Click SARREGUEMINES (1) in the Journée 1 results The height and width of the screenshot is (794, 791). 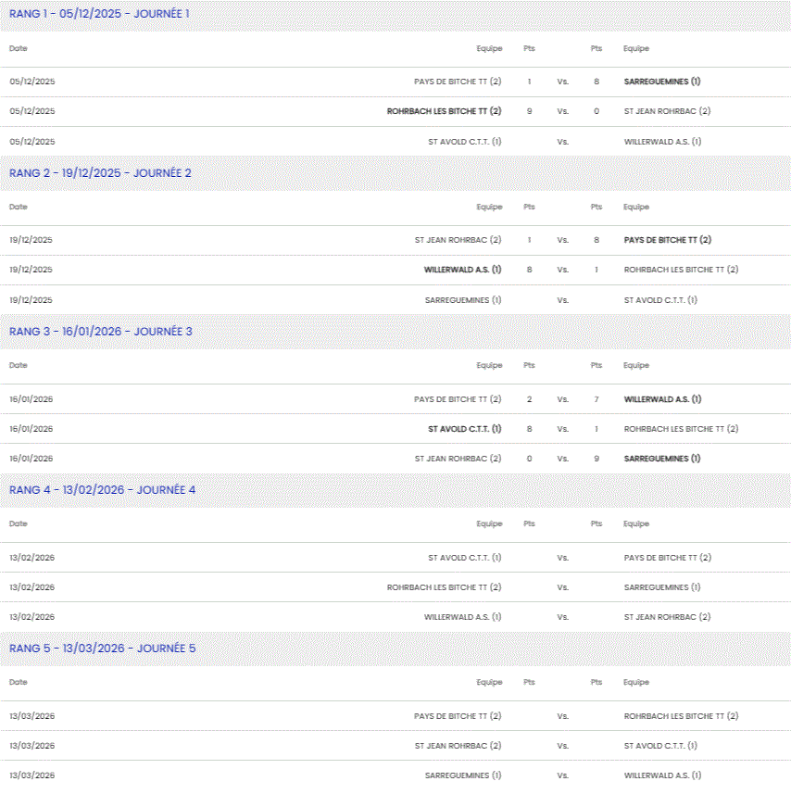pos(661,82)
